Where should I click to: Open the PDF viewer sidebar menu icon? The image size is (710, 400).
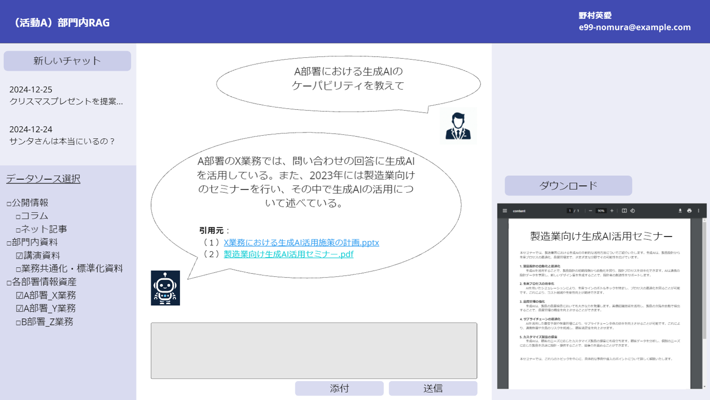coord(505,211)
